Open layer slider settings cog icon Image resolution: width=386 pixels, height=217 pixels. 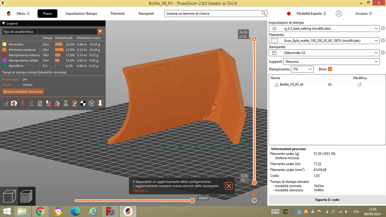pyautogui.click(x=254, y=200)
